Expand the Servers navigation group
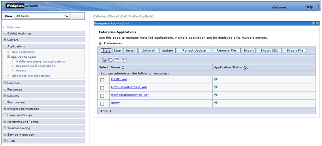The width and height of the screenshot is (322, 146). pos(5,40)
